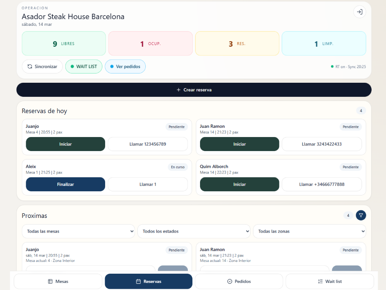The image size is (386, 290).
Task: Select the 3 RES. status card
Action: click(237, 43)
